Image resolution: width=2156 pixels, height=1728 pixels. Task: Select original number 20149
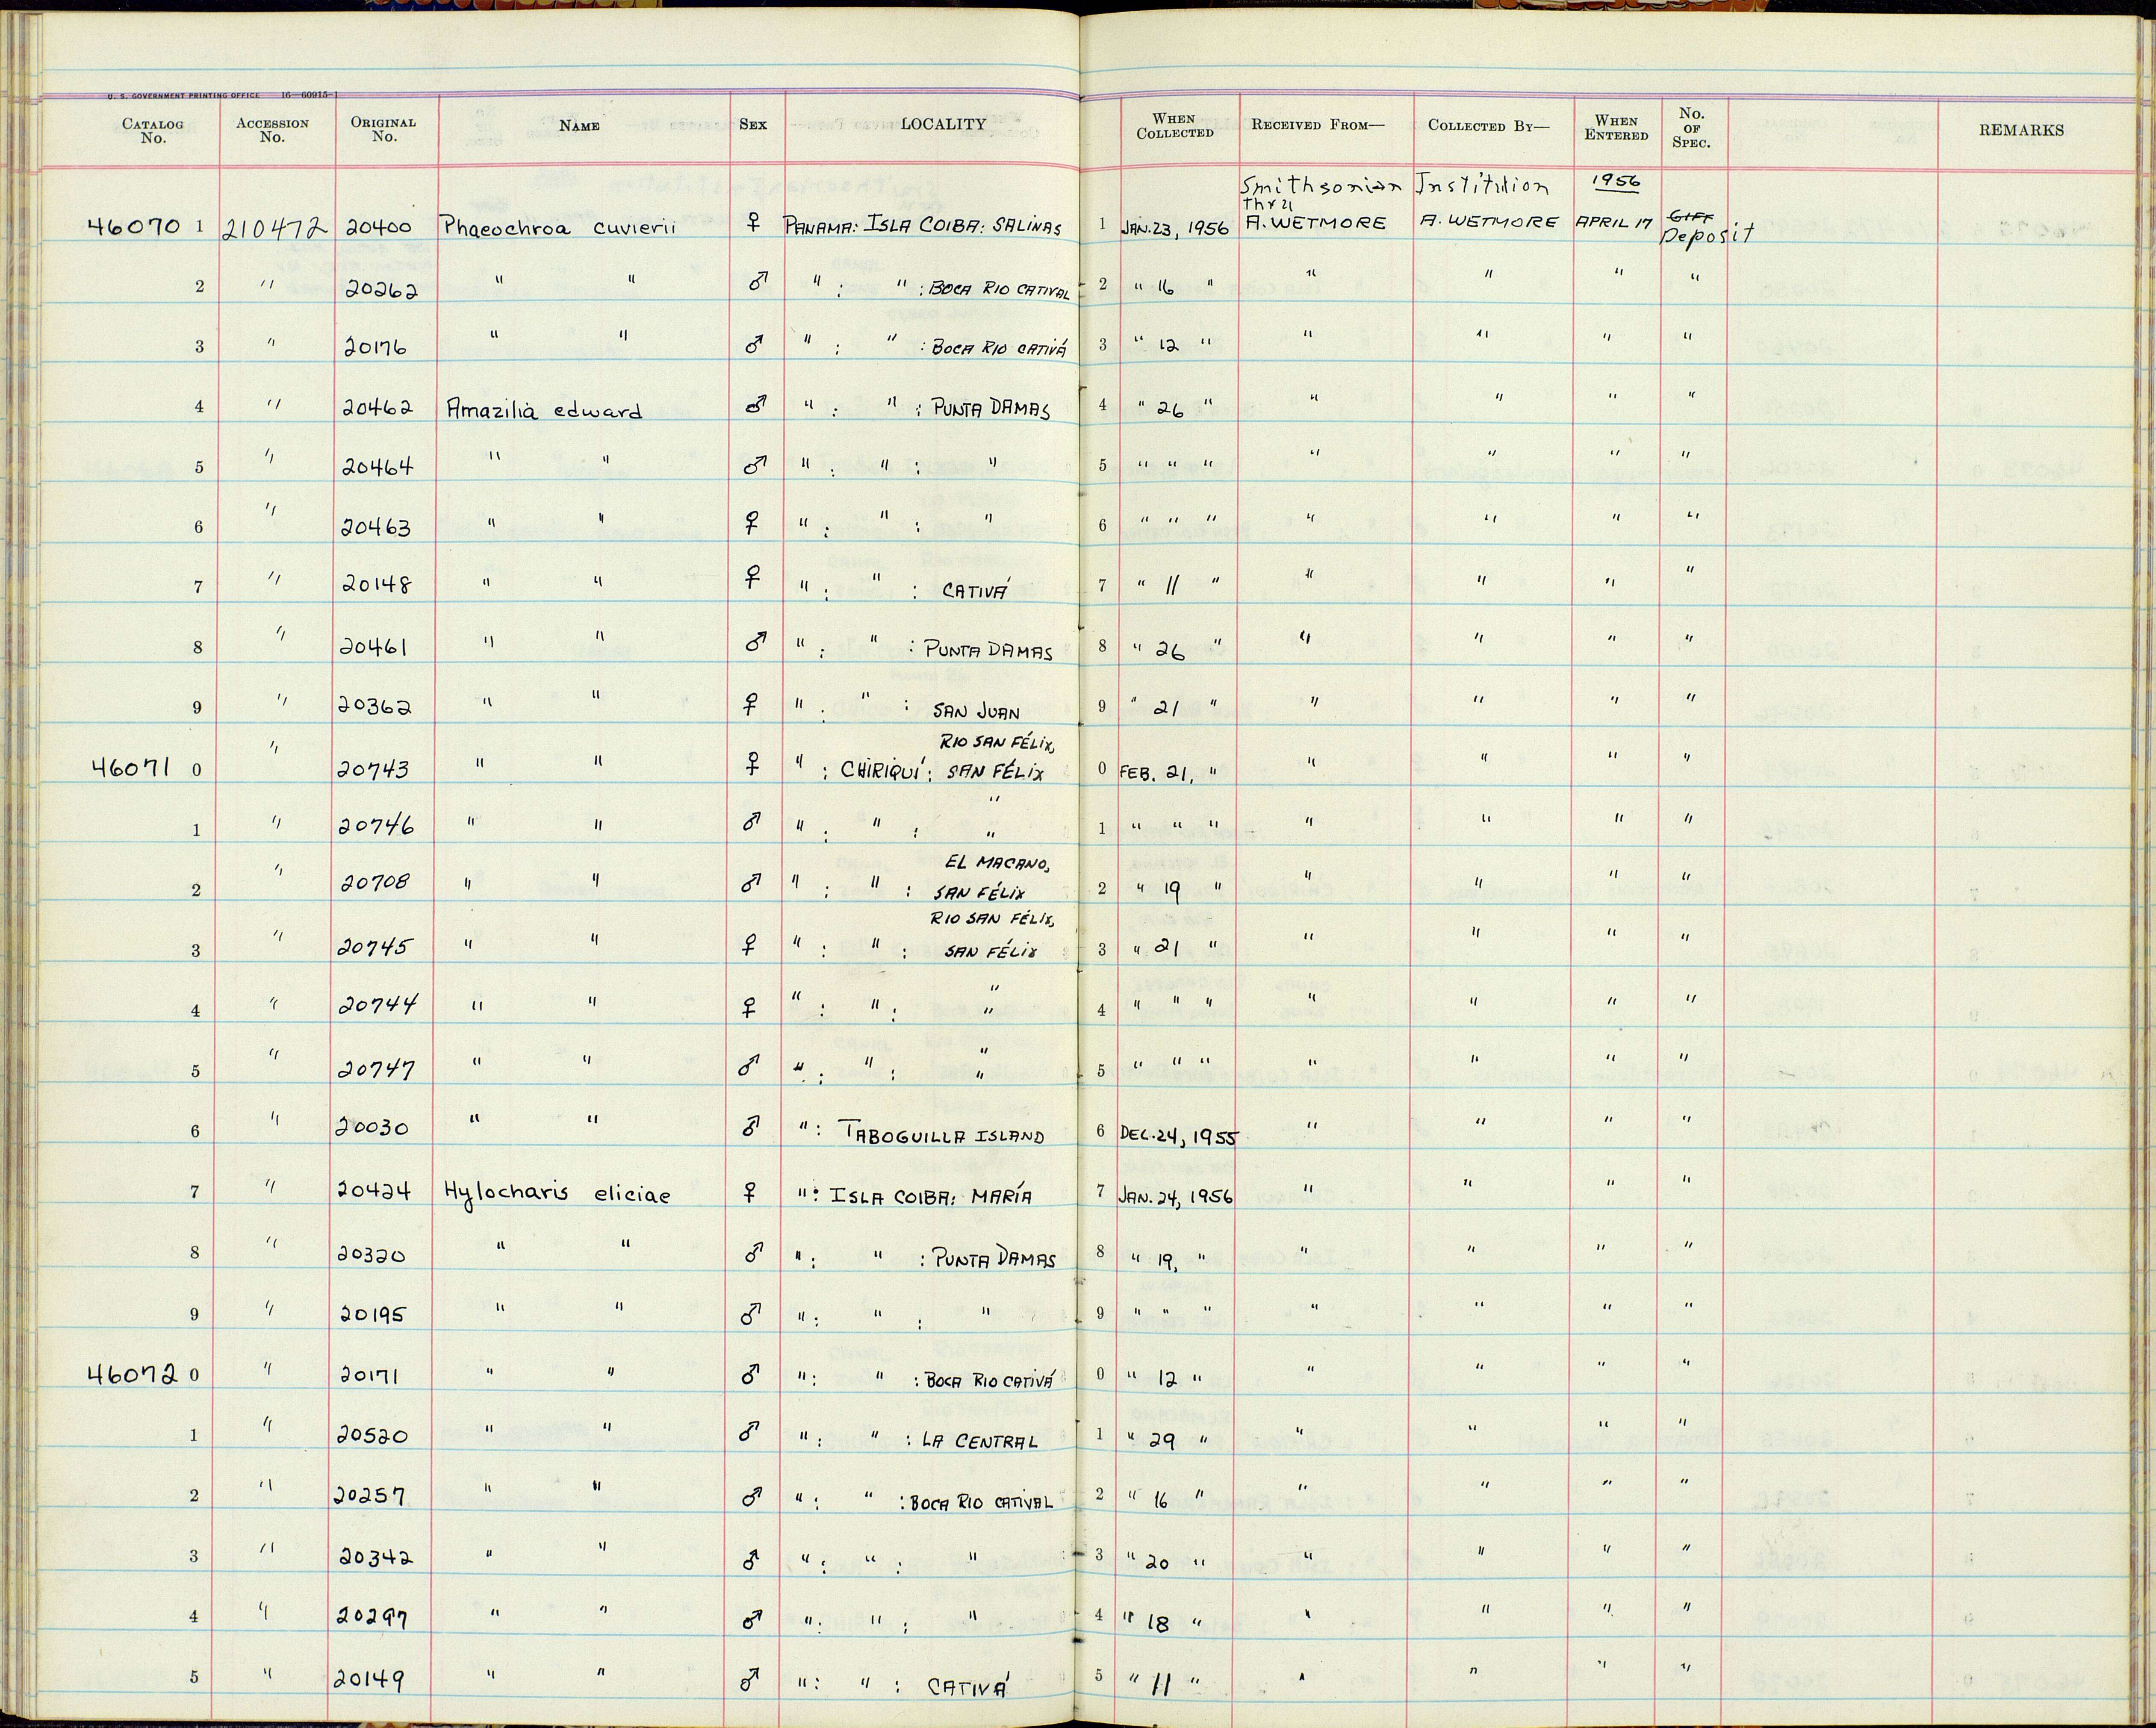click(369, 1679)
